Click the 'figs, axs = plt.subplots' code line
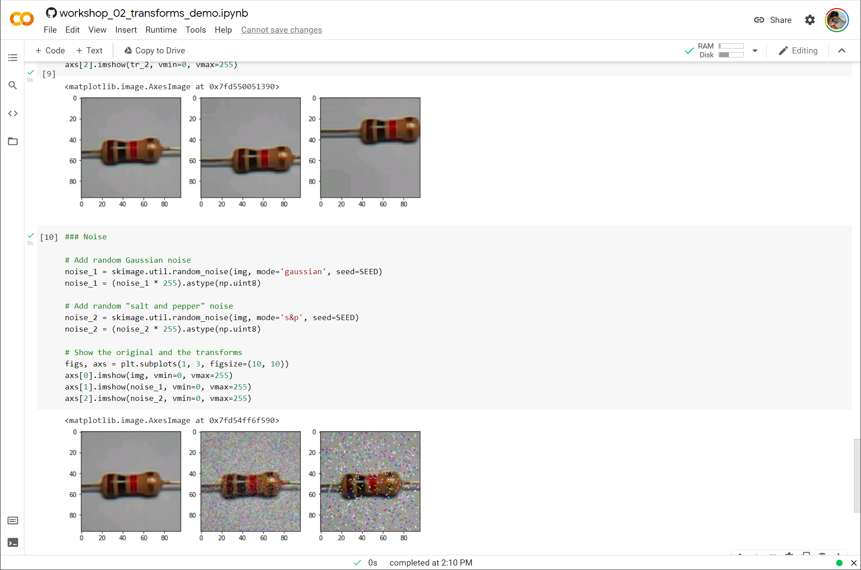The width and height of the screenshot is (861, 570). 177,364
